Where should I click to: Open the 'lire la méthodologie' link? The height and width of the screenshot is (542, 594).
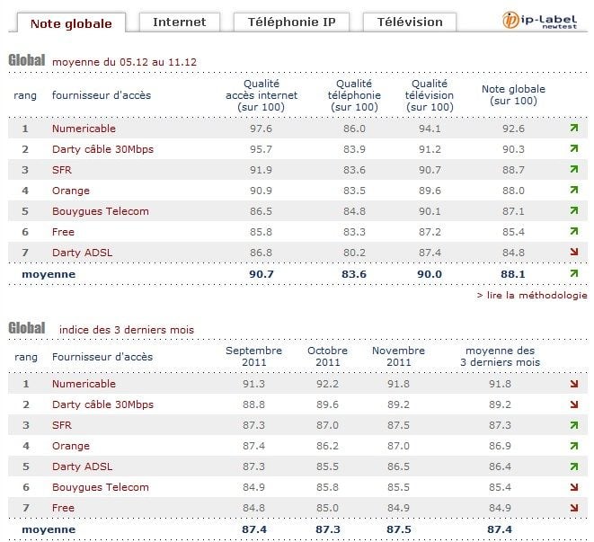pos(533,295)
